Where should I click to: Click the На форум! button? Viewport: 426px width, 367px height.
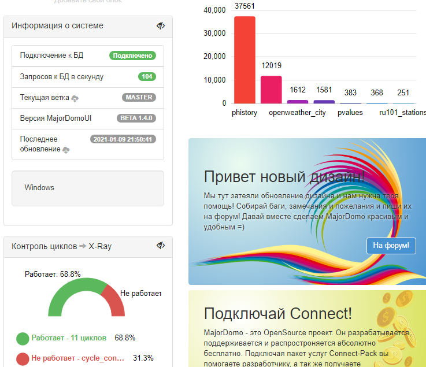click(391, 246)
